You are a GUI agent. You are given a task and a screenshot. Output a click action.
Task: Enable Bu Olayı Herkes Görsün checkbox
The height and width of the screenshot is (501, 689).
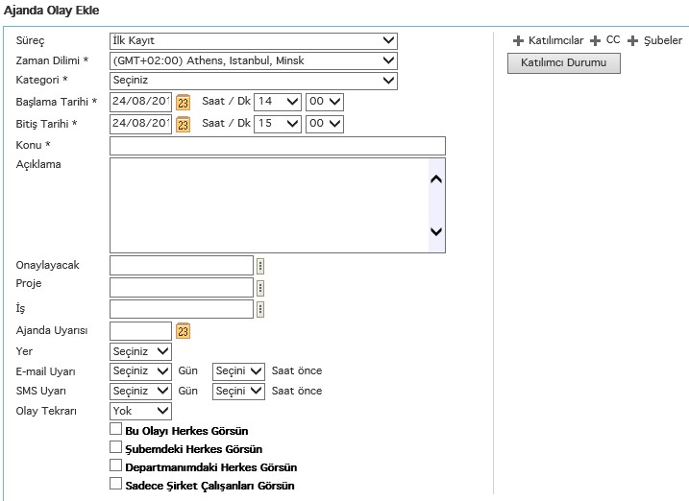coord(116,430)
